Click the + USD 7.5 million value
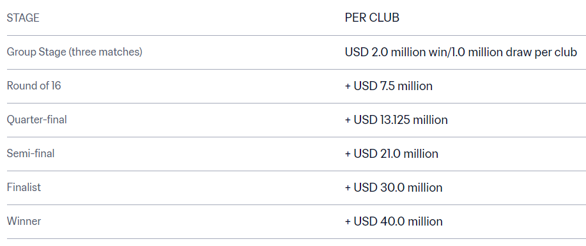 [389, 86]
